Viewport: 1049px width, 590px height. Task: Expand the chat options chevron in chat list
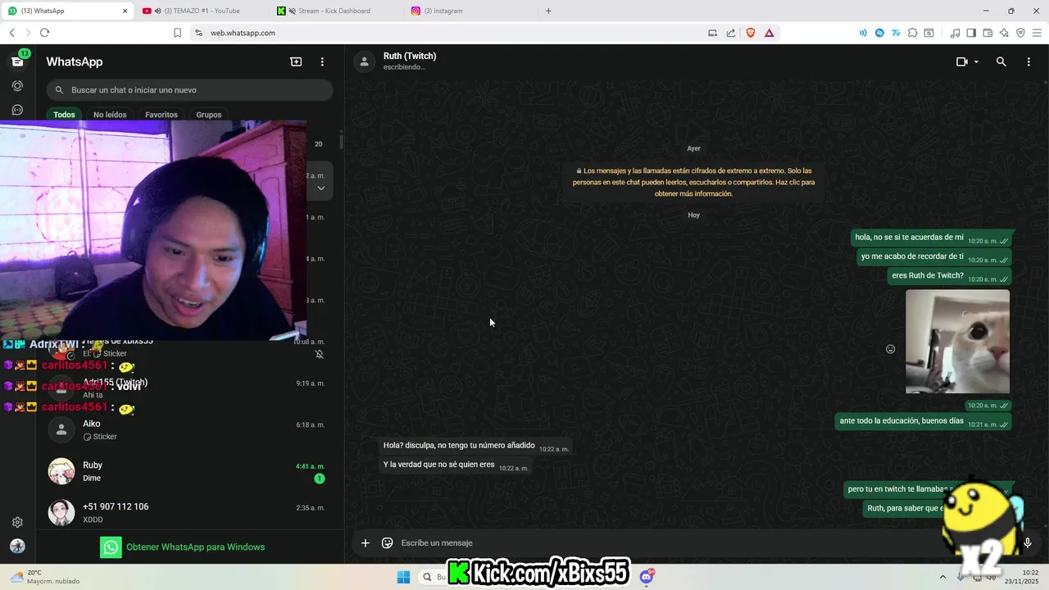pos(320,188)
